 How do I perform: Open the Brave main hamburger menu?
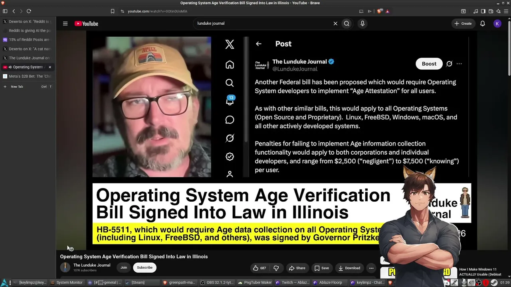pyautogui.click(x=506, y=11)
